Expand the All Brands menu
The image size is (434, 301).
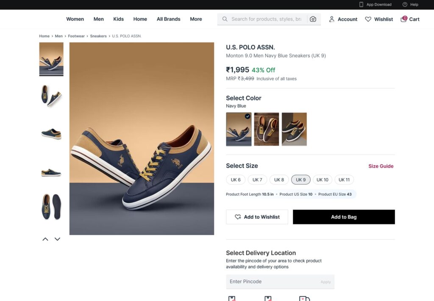click(168, 19)
